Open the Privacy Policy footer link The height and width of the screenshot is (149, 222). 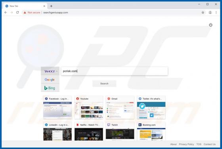point(186,144)
